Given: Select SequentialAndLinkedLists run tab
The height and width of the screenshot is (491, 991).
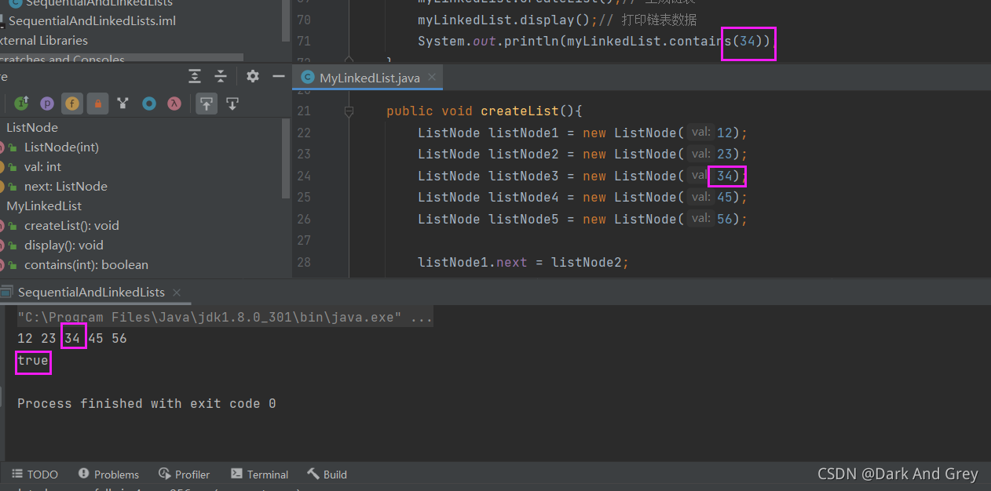Looking at the screenshot, I should (x=91, y=292).
